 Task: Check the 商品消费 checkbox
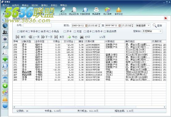[105, 31]
